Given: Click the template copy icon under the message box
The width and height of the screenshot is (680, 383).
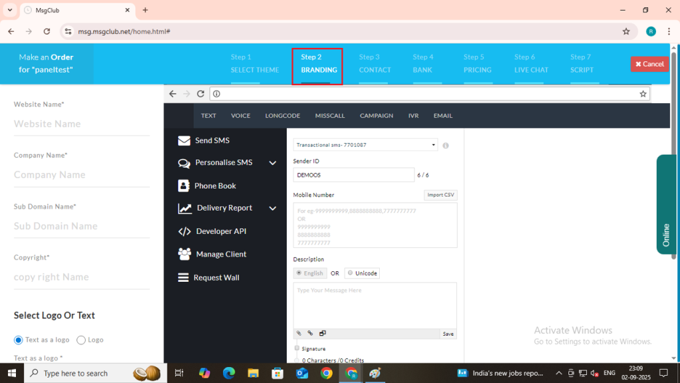Looking at the screenshot, I should (x=322, y=334).
